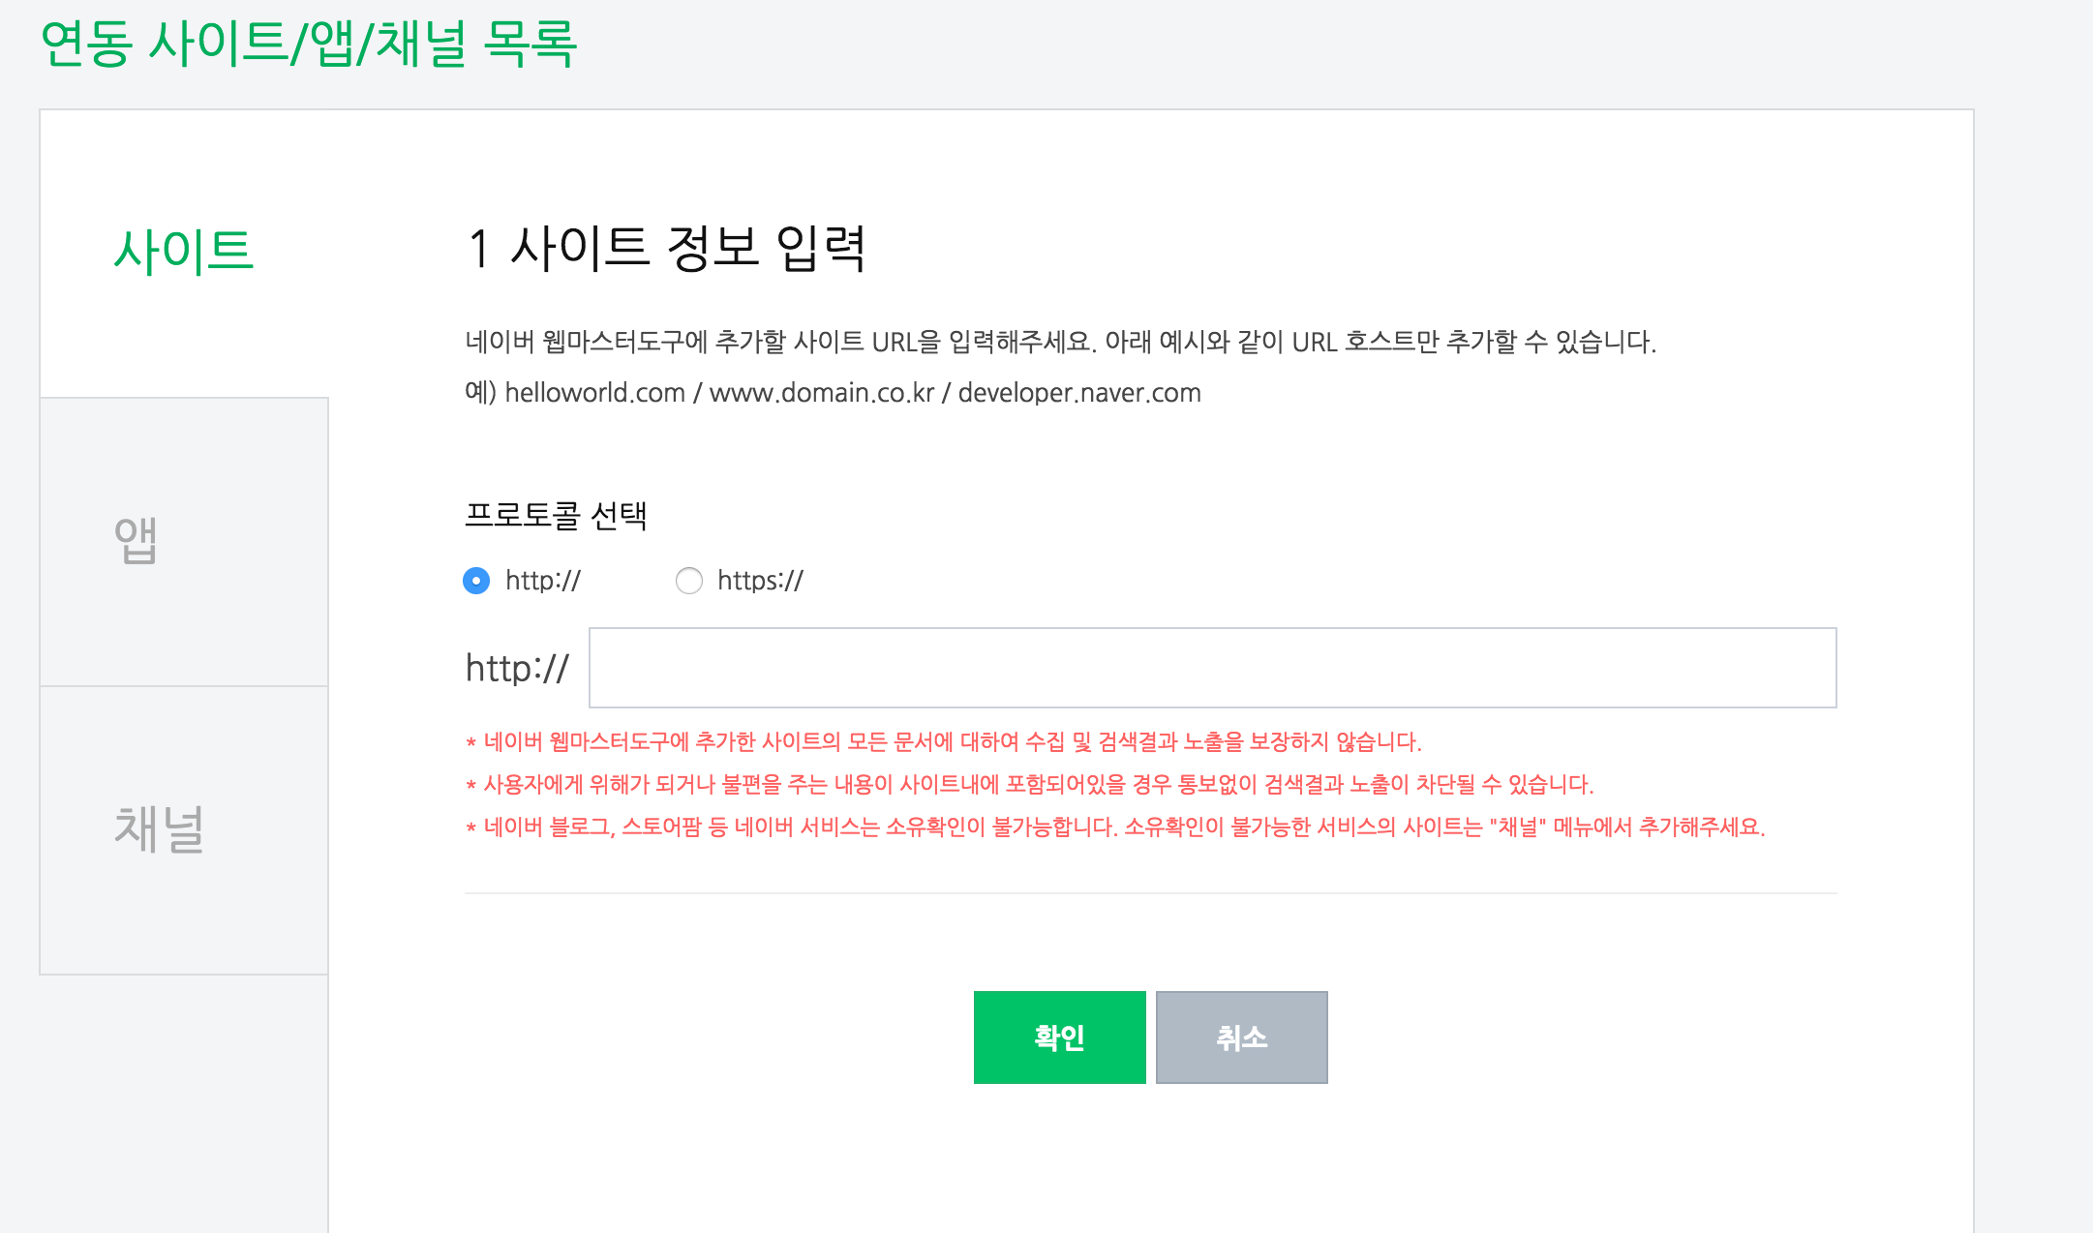This screenshot has width=2093, height=1233.
Task: Confirm site entry with 확인
Action: click(x=1059, y=1037)
